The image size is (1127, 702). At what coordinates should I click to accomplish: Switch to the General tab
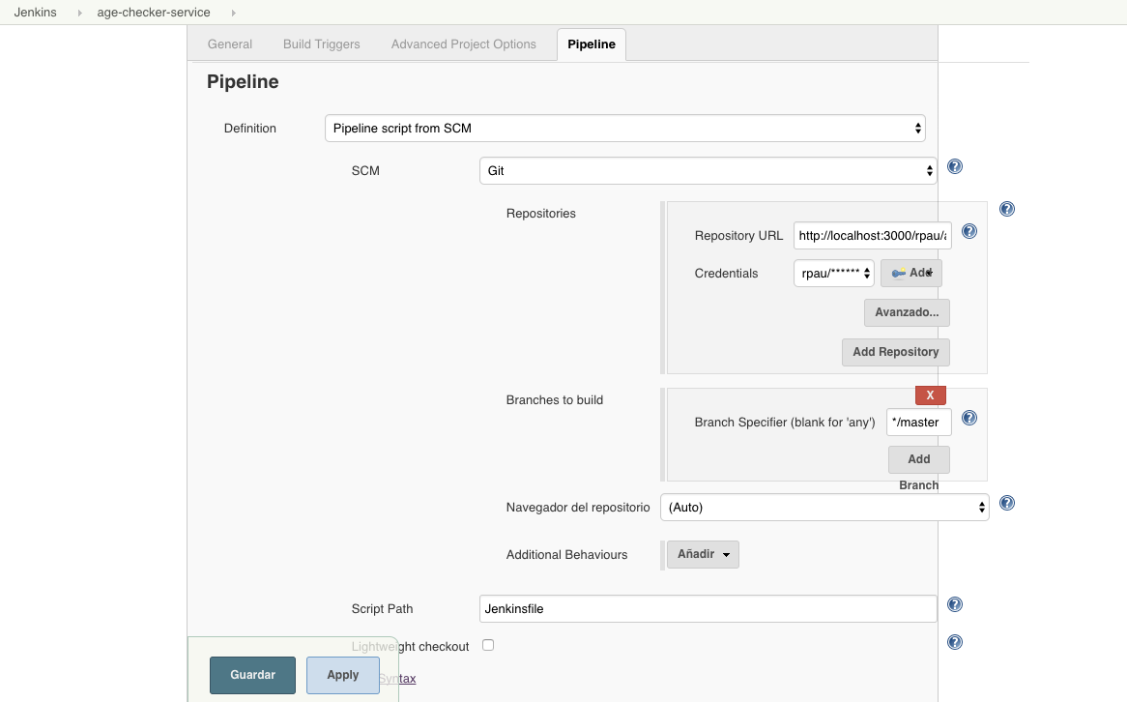[x=230, y=44]
